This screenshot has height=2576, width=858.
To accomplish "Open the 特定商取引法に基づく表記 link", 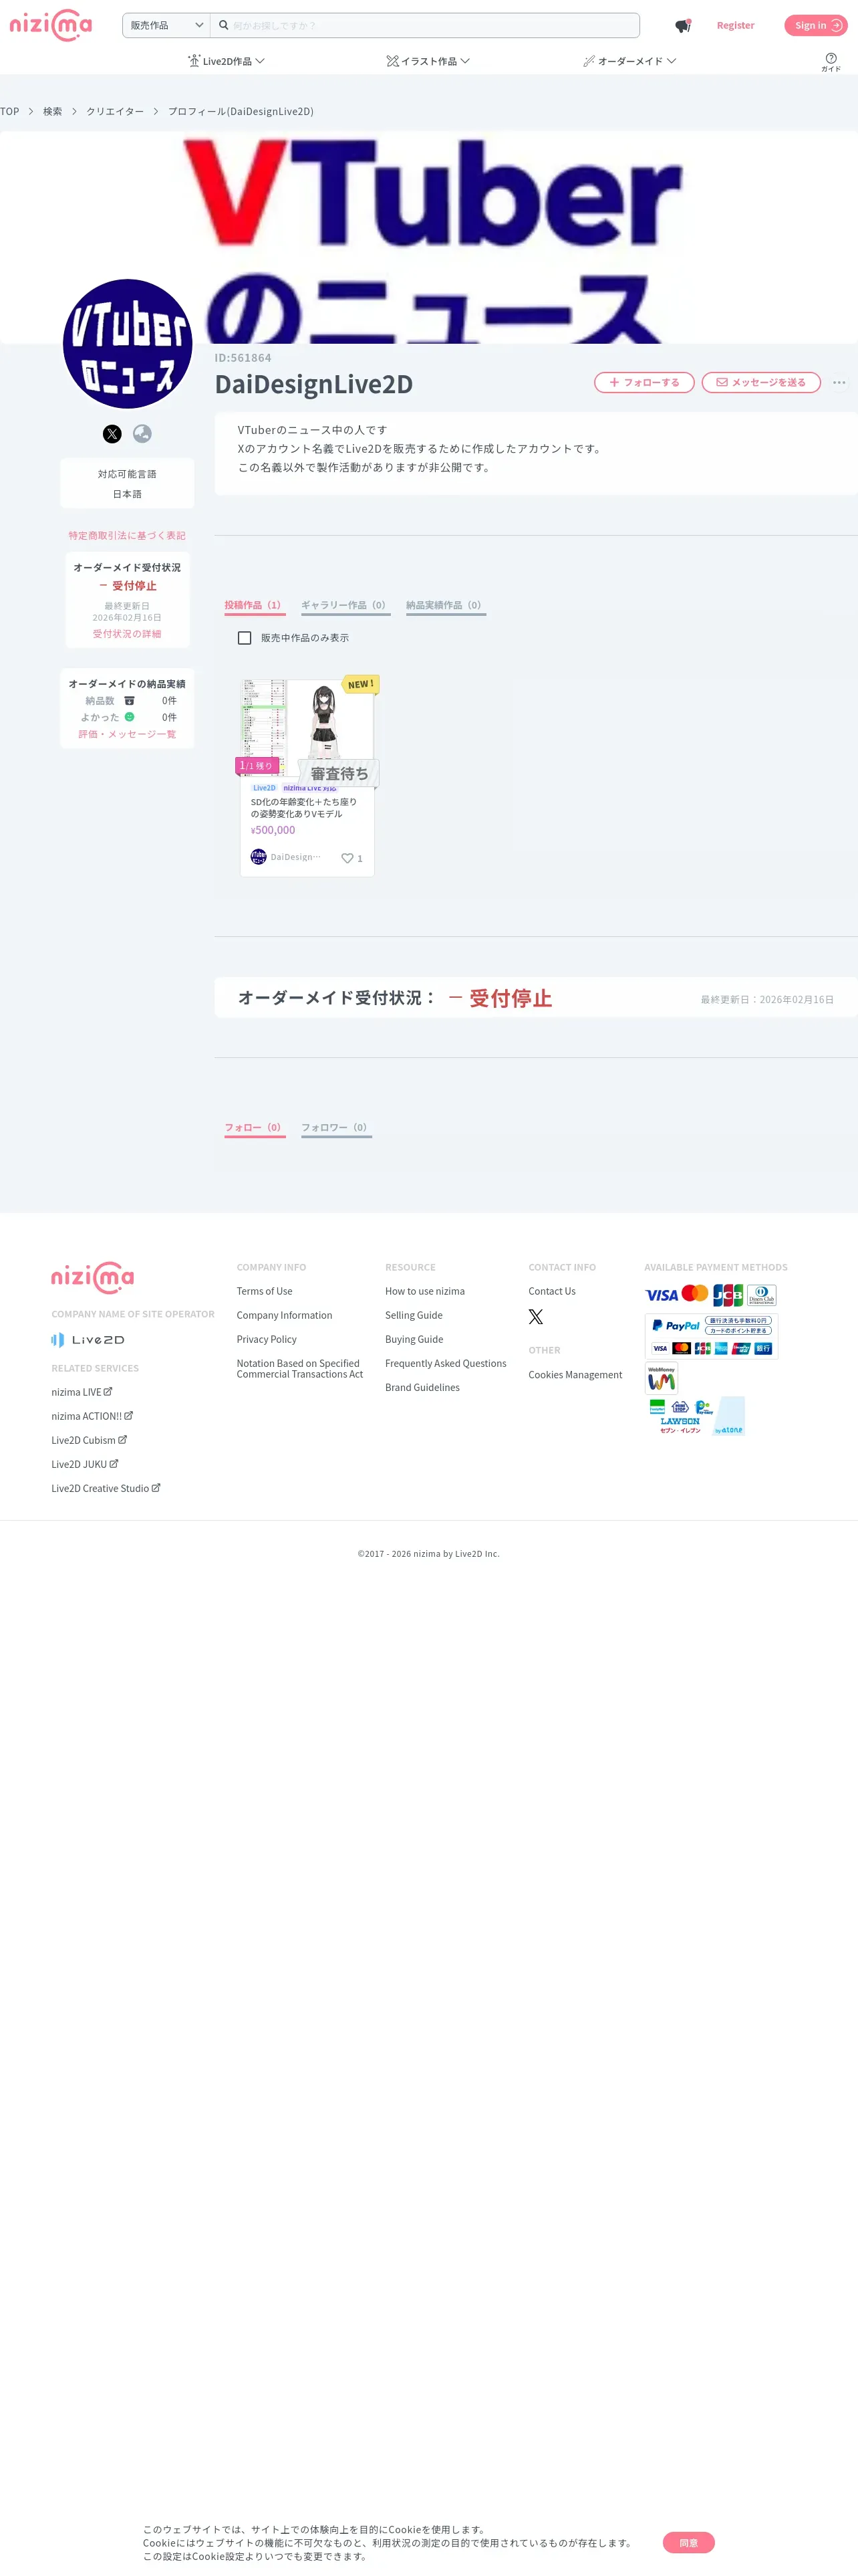I will pyautogui.click(x=127, y=536).
